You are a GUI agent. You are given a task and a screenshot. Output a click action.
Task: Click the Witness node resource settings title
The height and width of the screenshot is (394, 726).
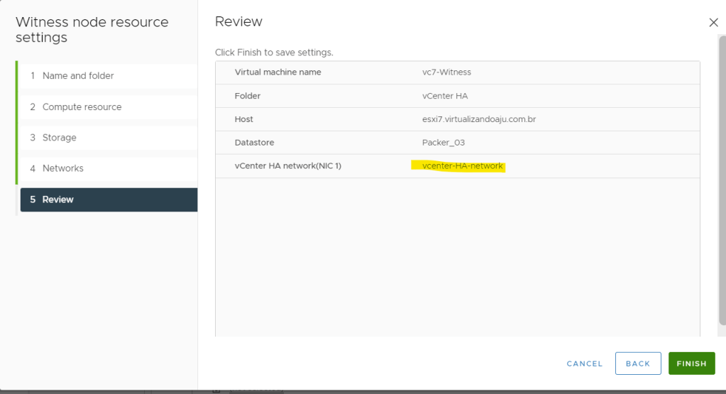[92, 30]
